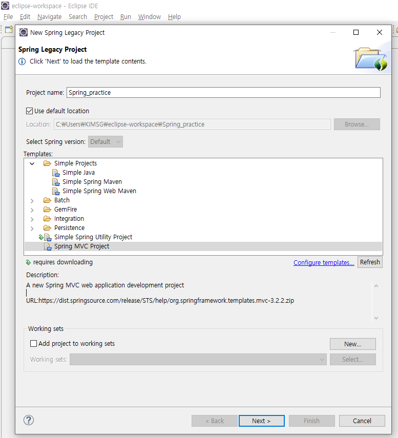Click the Location path field
Screen dimensions: 398x438
[x=192, y=124]
